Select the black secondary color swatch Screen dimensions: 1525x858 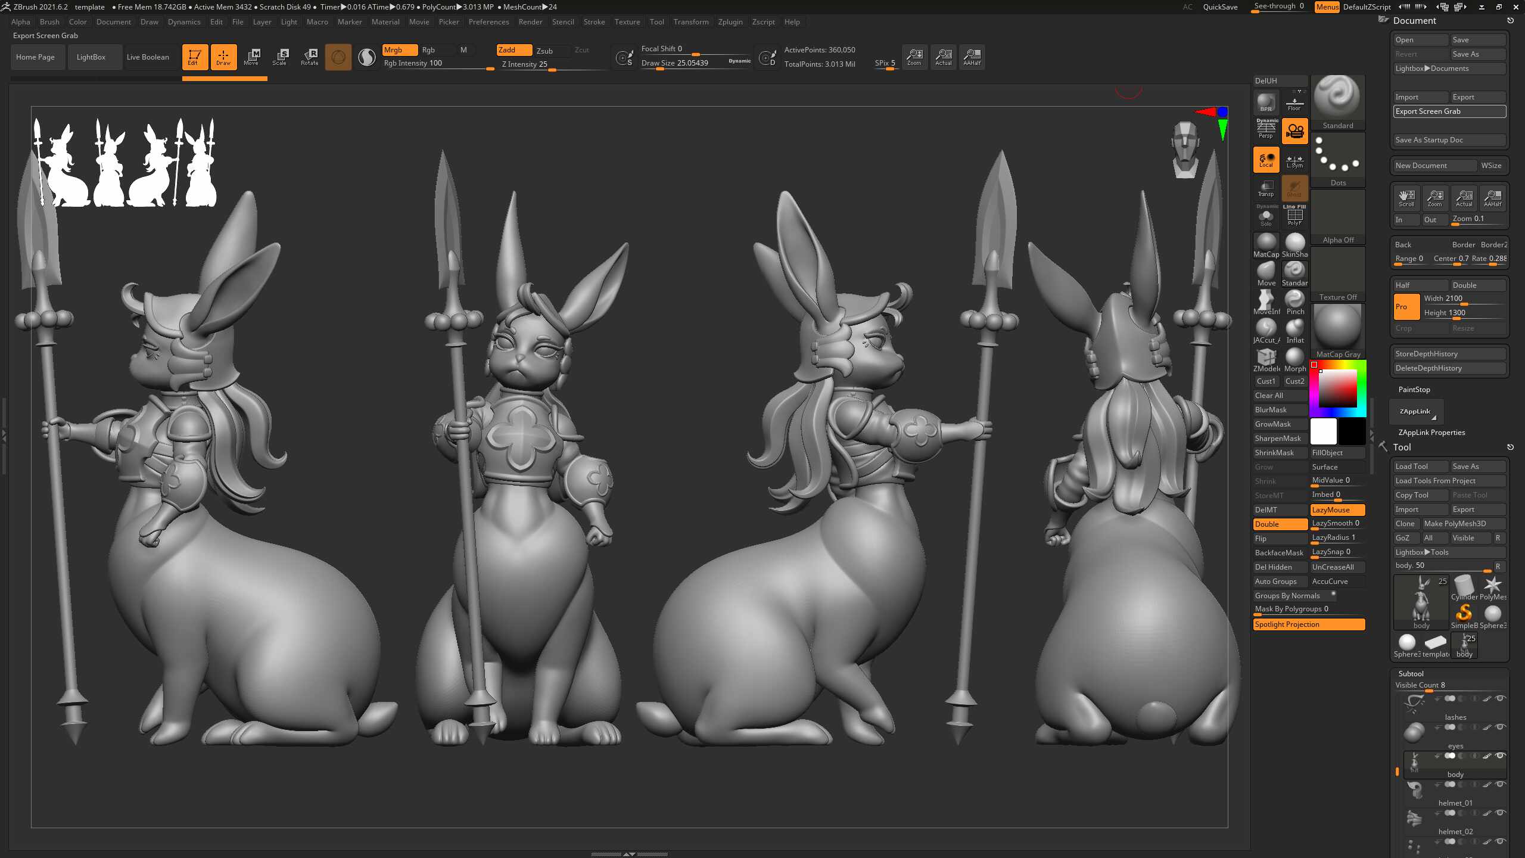[1352, 431]
